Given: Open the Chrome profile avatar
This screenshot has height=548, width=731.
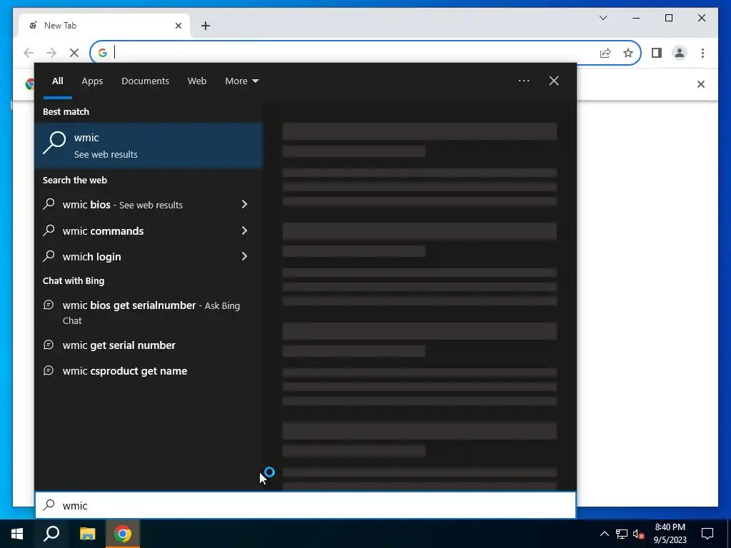Looking at the screenshot, I should [x=680, y=53].
